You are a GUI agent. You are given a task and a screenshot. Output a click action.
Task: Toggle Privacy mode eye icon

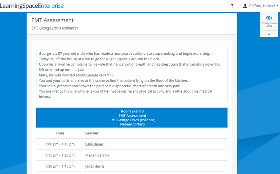[x=269, y=18]
